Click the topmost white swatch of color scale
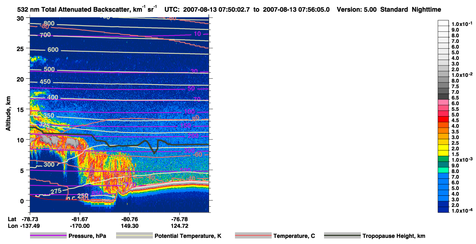This screenshot has height=244, width=476. 443,23
